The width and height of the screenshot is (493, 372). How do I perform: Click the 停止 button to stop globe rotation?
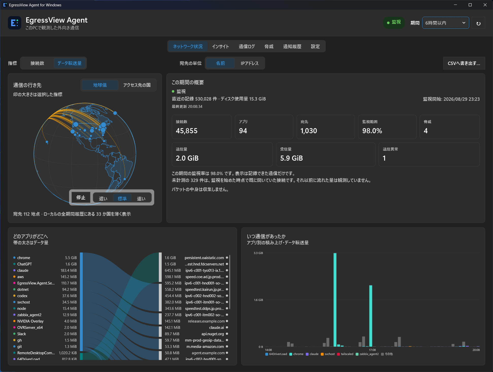[x=81, y=197]
